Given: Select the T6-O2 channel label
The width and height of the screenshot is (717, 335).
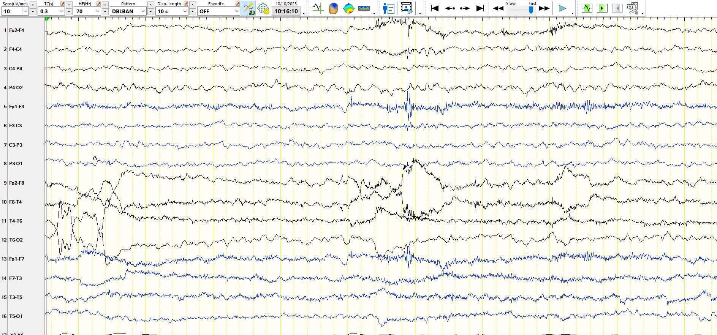Looking at the screenshot, I should (x=16, y=240).
